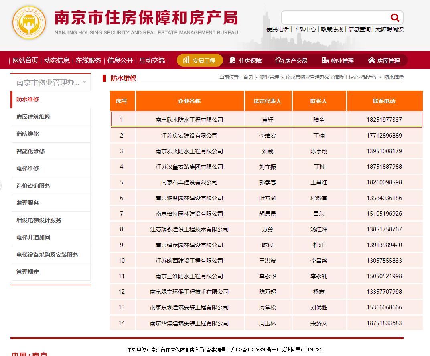Image resolution: width=430 pixels, height=356 pixels.
Task: Select 电梯维修 in the sidebar
Action: [51, 168]
